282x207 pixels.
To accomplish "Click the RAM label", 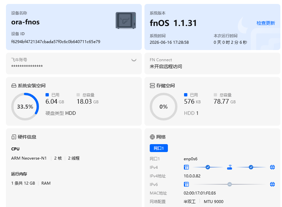I will coord(46,183).
